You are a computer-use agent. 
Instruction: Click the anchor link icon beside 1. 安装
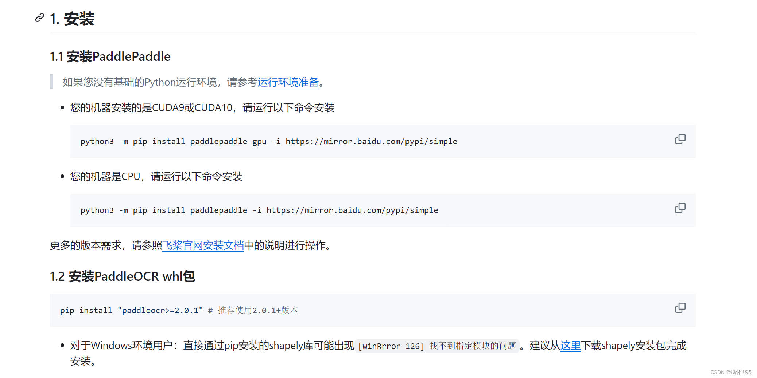point(40,17)
